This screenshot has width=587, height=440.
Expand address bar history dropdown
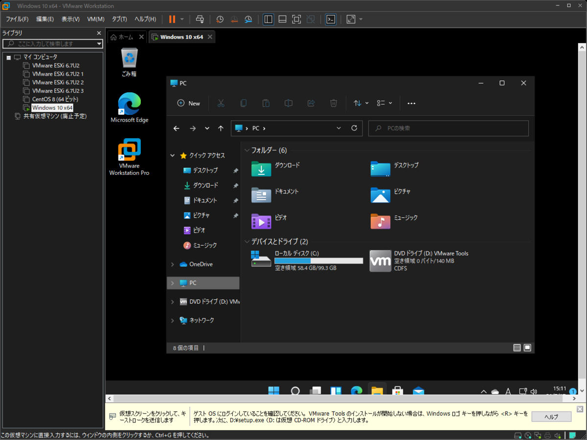point(339,128)
